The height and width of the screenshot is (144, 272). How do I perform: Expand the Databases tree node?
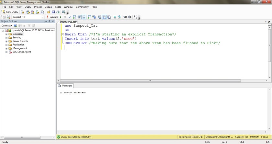(x=6, y=34)
